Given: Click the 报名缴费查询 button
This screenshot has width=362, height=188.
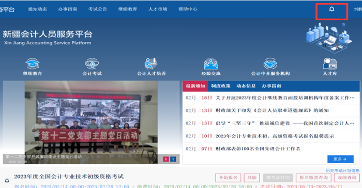Looking at the screenshot, I should click(313, 178).
